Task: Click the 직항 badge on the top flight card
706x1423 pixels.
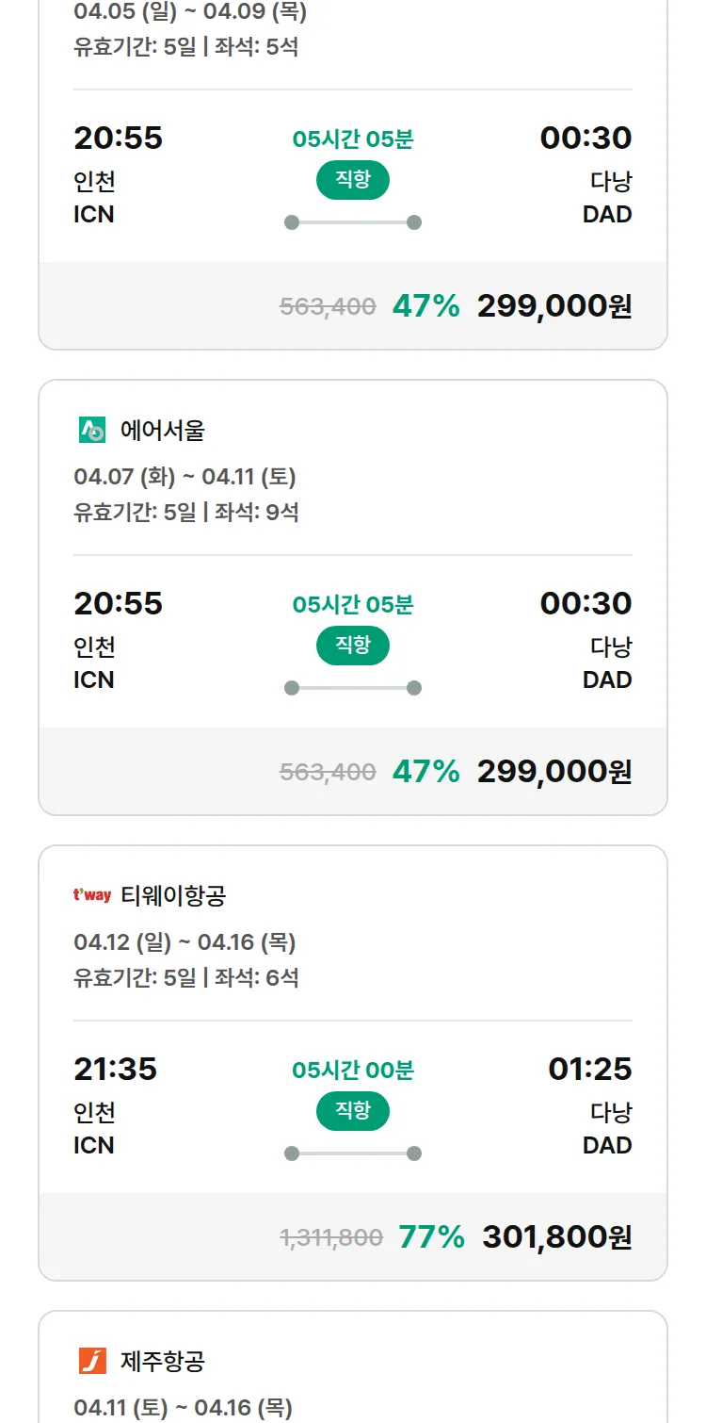Action: coord(352,180)
